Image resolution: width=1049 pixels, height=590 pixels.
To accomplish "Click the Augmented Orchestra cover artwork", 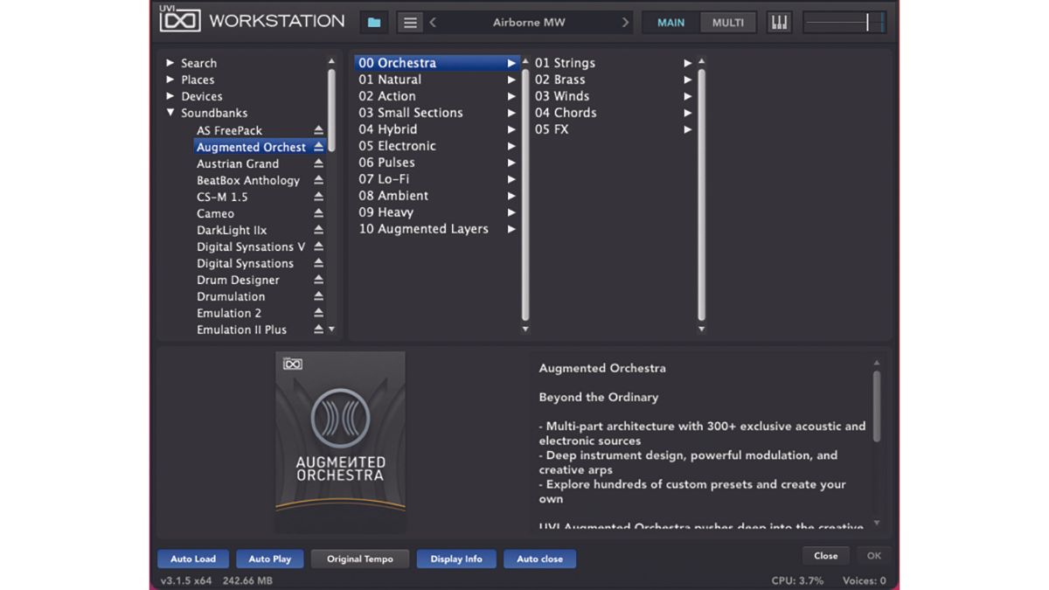I will click(x=340, y=441).
